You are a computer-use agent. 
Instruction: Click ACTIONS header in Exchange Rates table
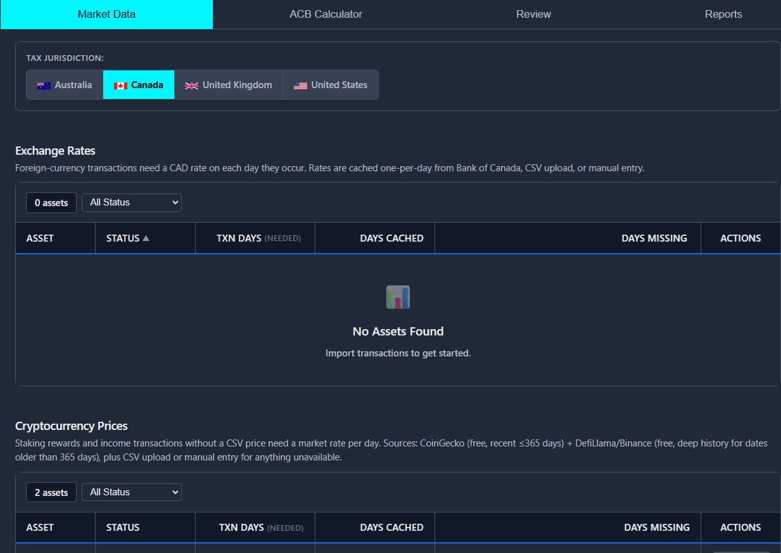[x=740, y=238]
